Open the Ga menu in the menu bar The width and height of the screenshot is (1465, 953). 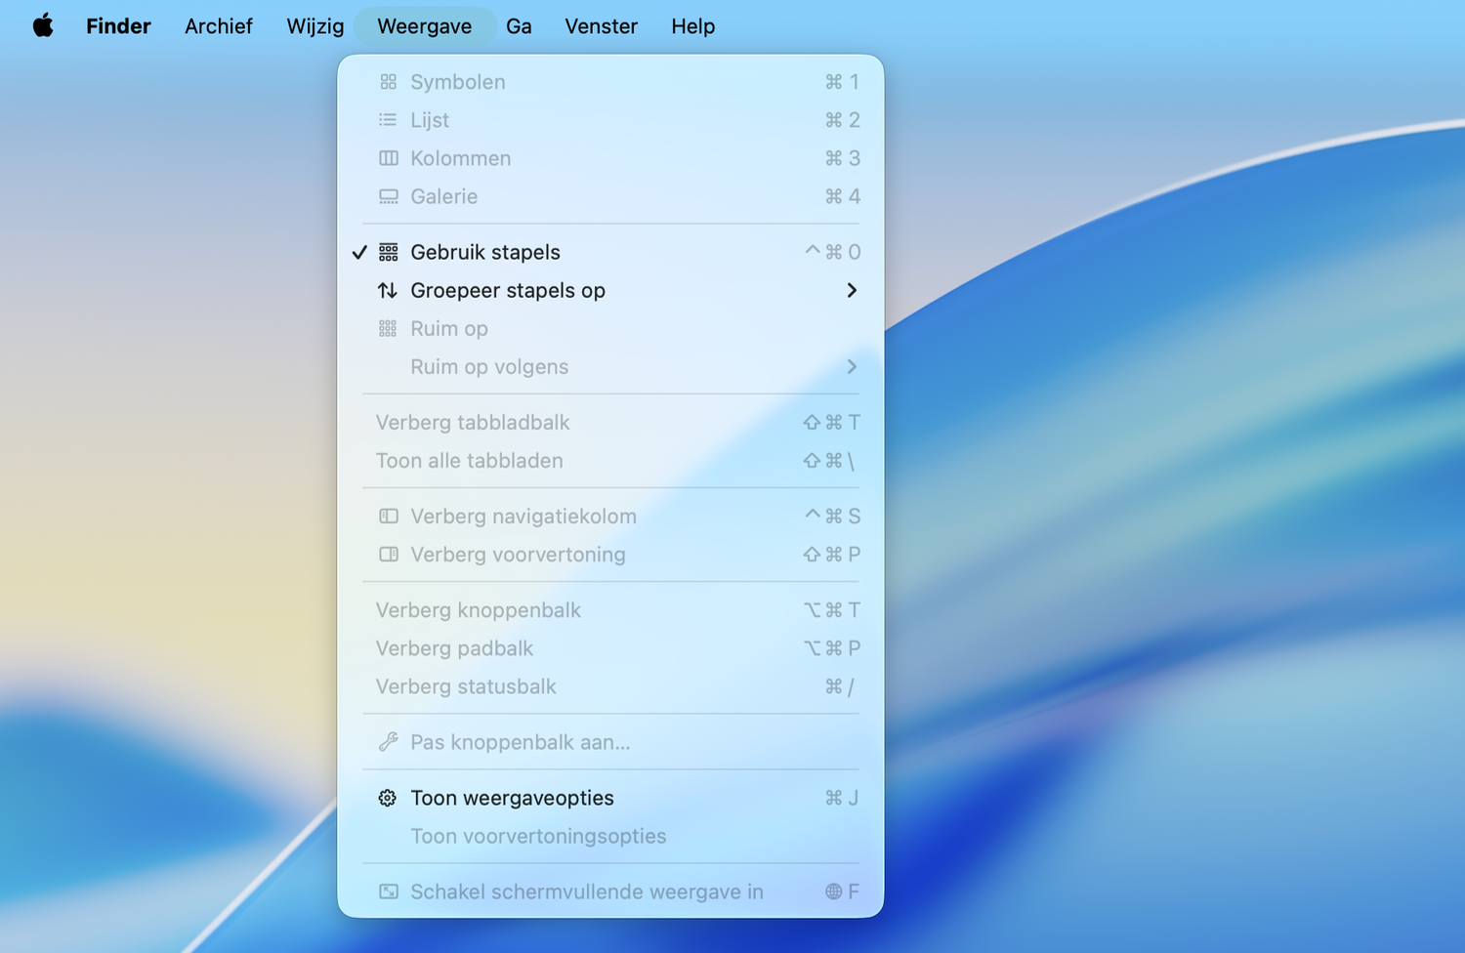click(519, 26)
